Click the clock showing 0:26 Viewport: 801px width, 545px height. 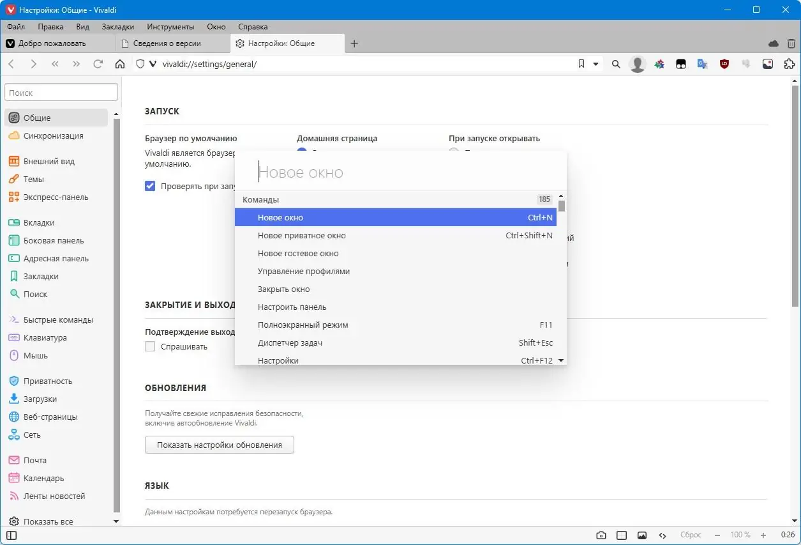click(x=788, y=535)
